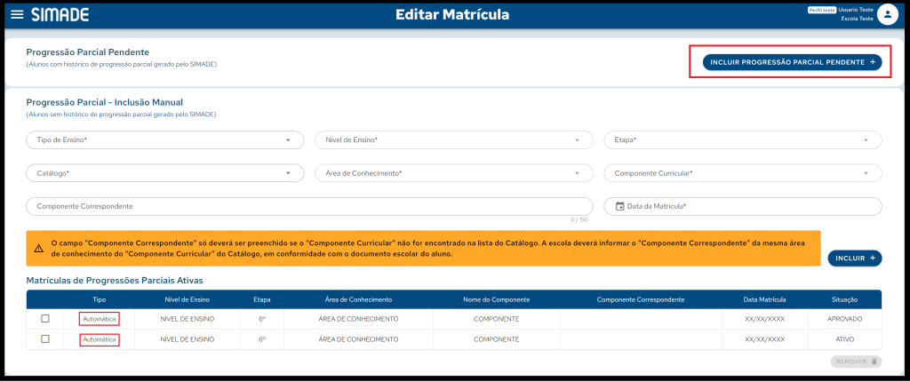Click the calendar icon in Data da Matrícula

click(621, 206)
